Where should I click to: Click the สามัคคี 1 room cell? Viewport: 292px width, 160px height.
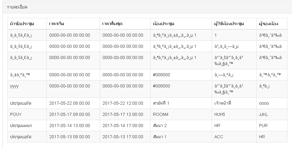point(161,103)
